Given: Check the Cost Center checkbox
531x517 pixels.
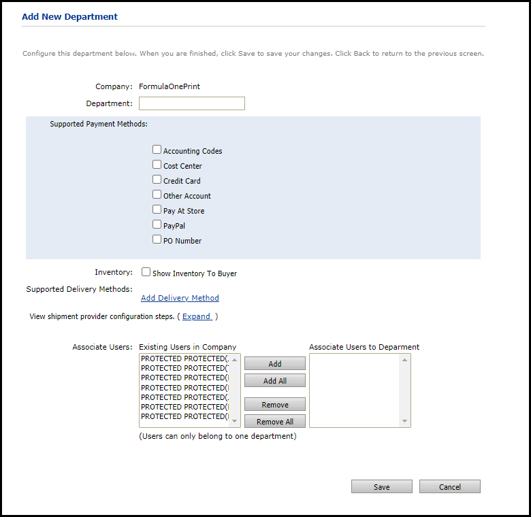Looking at the screenshot, I should 157,165.
